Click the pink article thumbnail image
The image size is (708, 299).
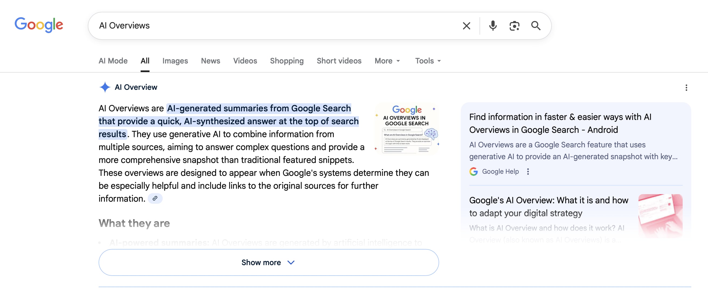(660, 216)
